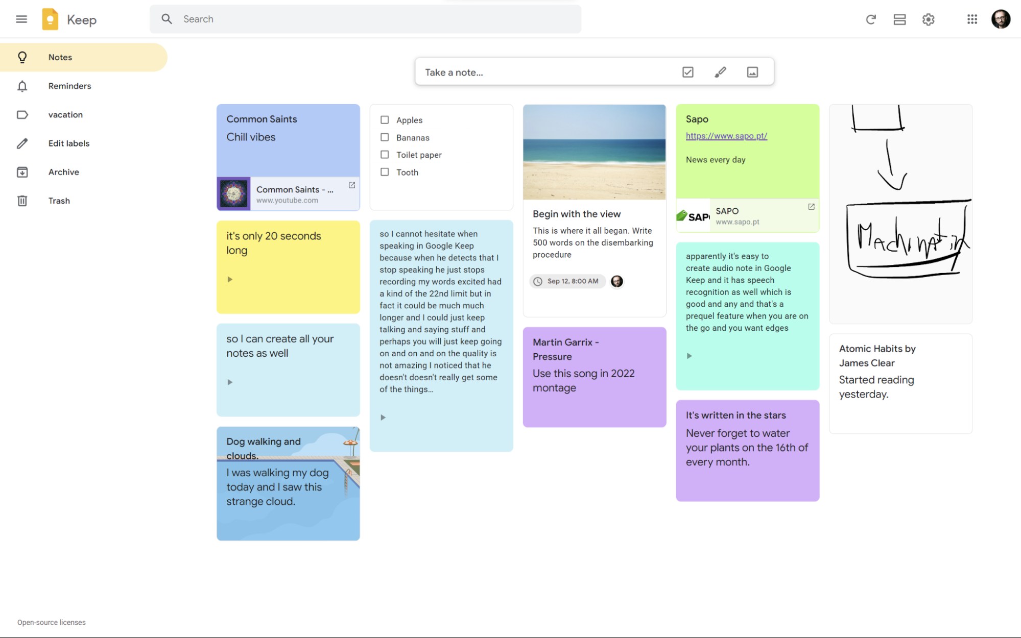Click the new drawing note icon

tap(720, 71)
